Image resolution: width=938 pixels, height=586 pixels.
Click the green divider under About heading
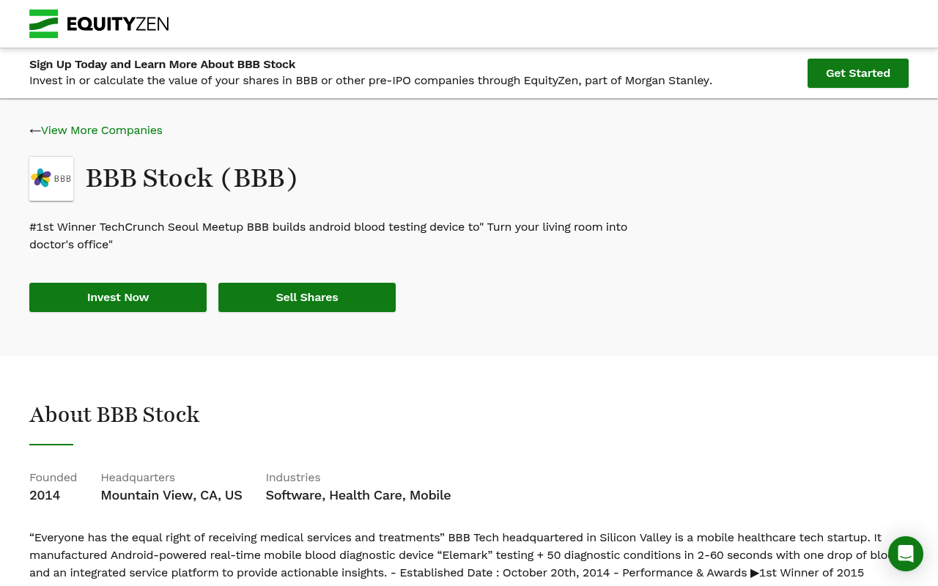point(51,445)
